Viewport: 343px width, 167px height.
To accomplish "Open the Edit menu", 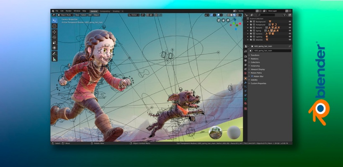I will 62,11.
